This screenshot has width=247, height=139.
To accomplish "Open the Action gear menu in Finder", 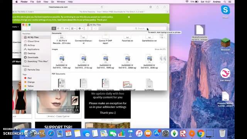I will (x=81, y=28).
